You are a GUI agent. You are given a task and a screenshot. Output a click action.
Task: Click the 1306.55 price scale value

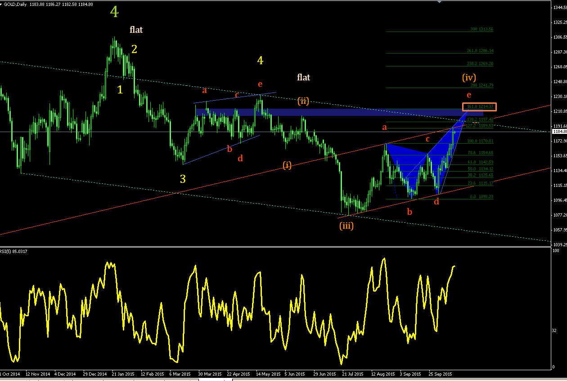pos(559,37)
